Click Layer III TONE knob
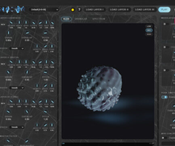Image resolution: width=175 pixels, height=146 pixels. (52, 125)
